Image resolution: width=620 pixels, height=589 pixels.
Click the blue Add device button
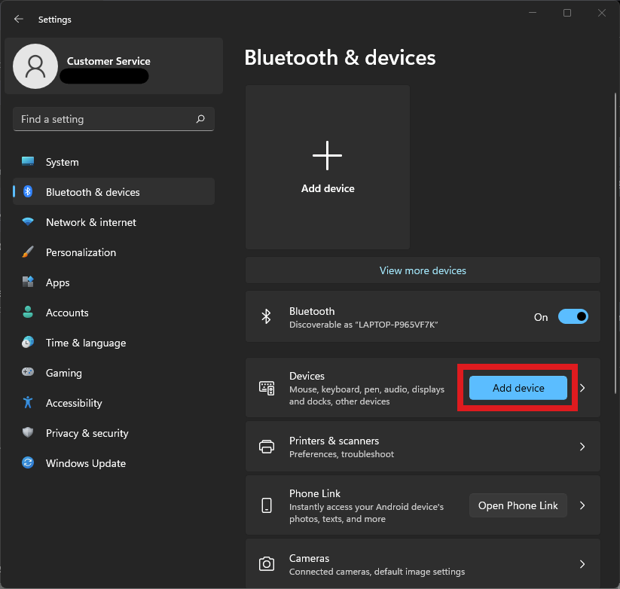click(518, 388)
